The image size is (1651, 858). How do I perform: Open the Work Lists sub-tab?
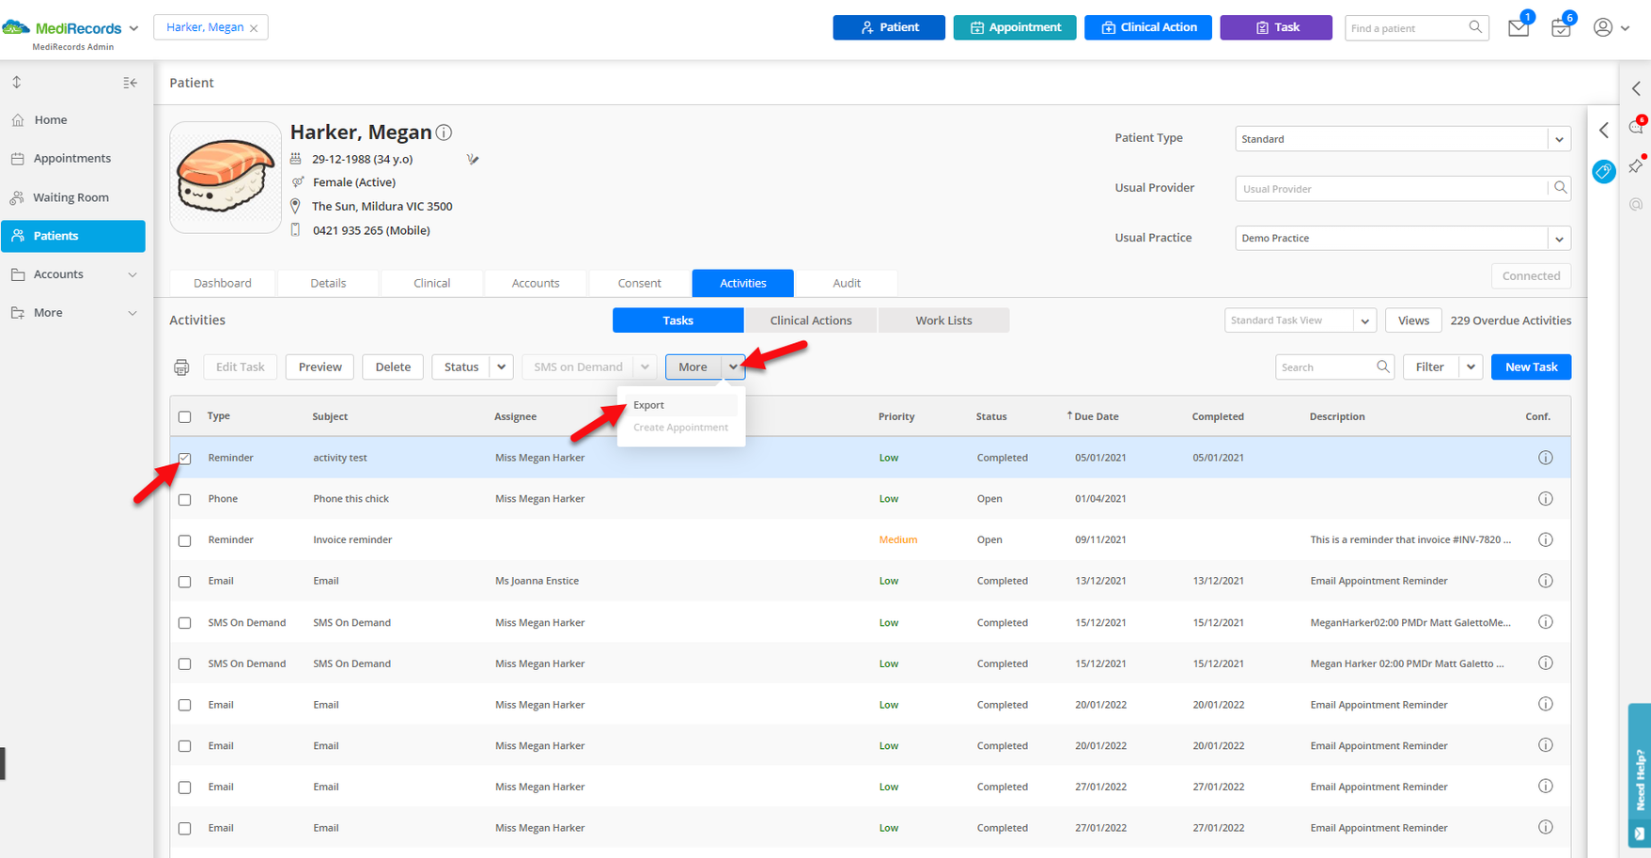click(944, 320)
